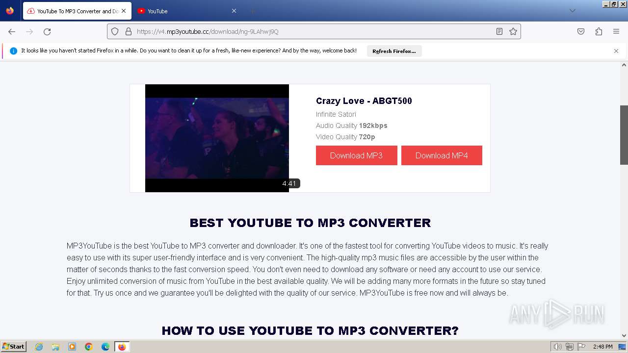Open a new tab with plus
The width and height of the screenshot is (628, 353).
252,11
